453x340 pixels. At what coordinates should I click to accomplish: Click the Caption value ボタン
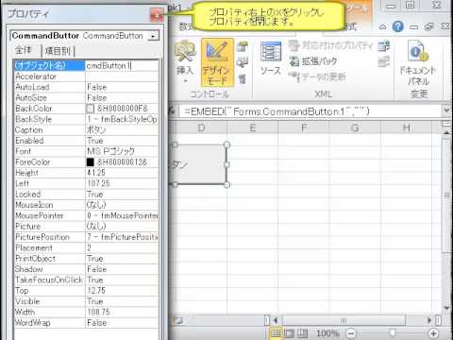(122, 129)
